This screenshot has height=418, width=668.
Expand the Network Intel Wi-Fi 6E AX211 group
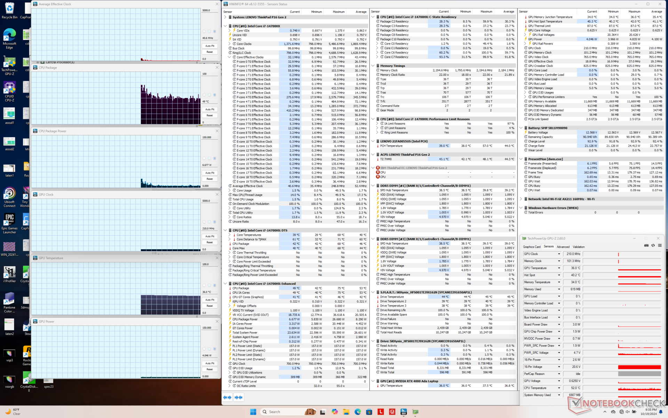[521, 199]
